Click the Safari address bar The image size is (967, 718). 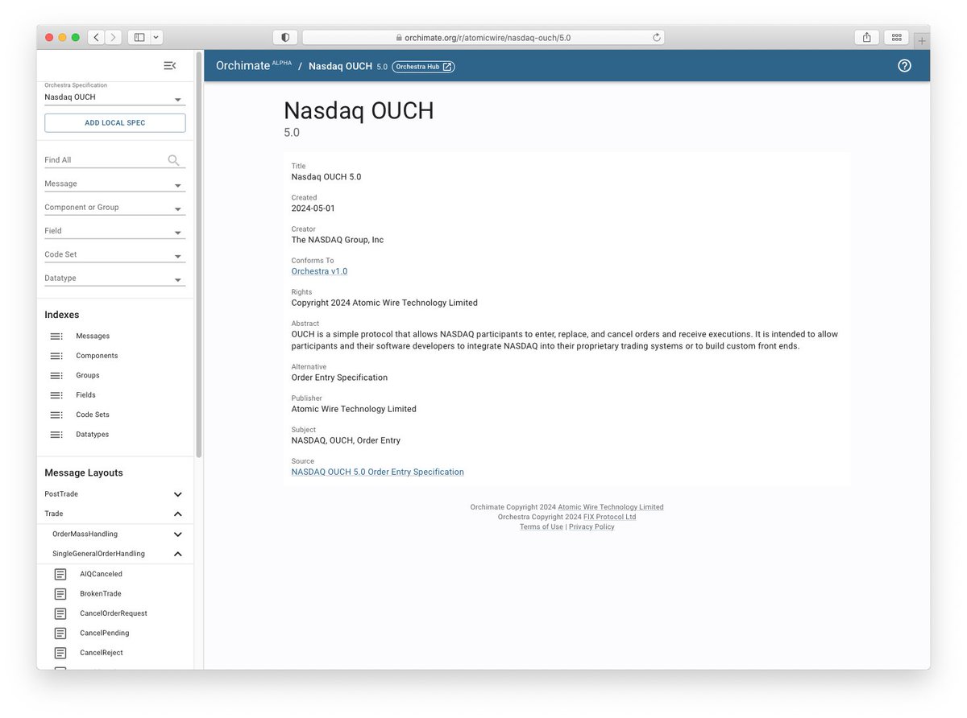tap(483, 37)
